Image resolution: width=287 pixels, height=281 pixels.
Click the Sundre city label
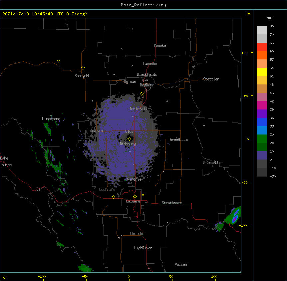tap(97, 130)
